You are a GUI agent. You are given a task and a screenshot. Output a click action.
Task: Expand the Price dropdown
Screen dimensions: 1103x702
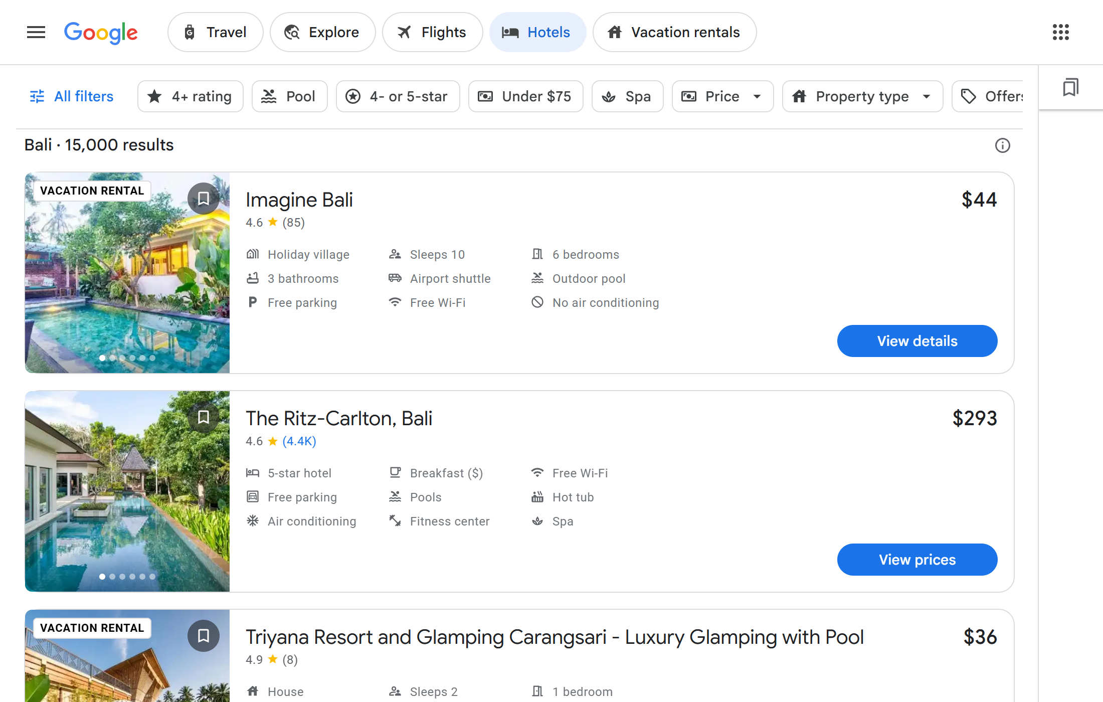[x=722, y=96]
